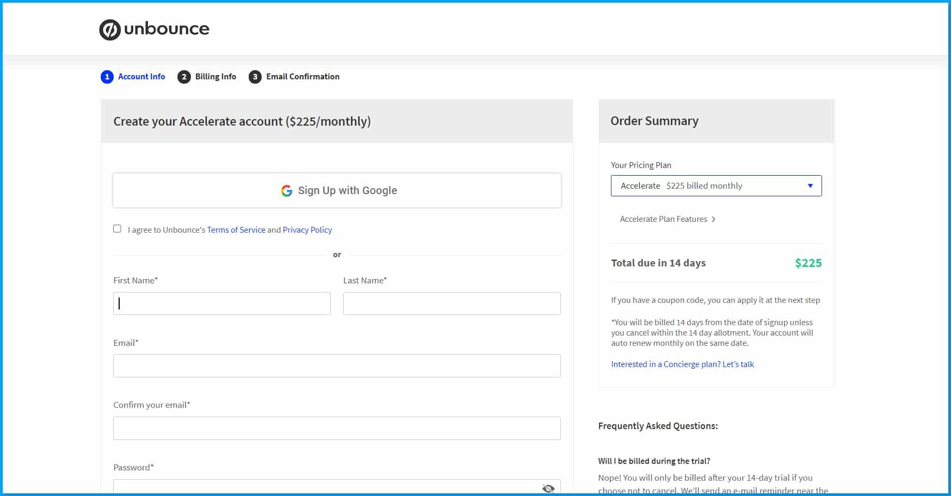
Task: Click the Order Summary heading
Action: [x=654, y=121]
